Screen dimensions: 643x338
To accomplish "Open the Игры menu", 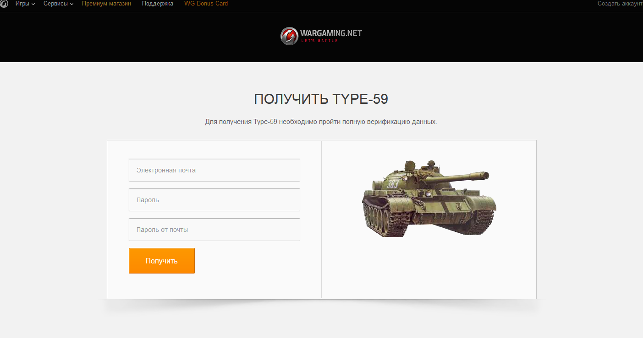I will pos(22,4).
